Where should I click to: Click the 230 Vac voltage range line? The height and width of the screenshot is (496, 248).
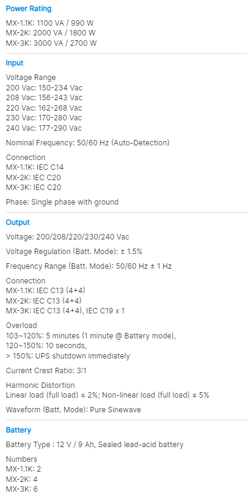[43, 118]
